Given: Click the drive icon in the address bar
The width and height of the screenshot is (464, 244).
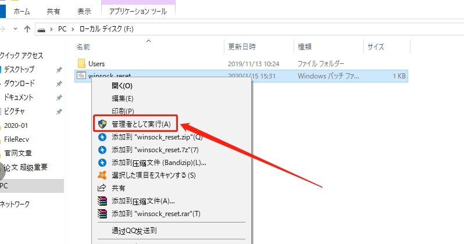Looking at the screenshot, I should click(x=41, y=28).
